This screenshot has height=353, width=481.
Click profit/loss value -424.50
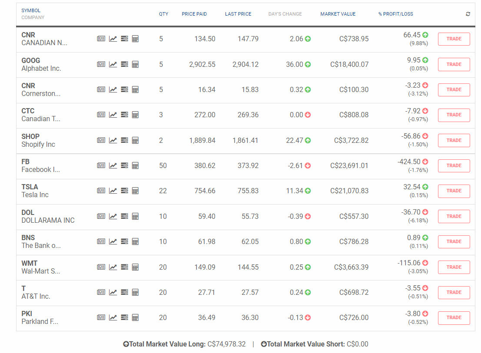tap(408, 162)
